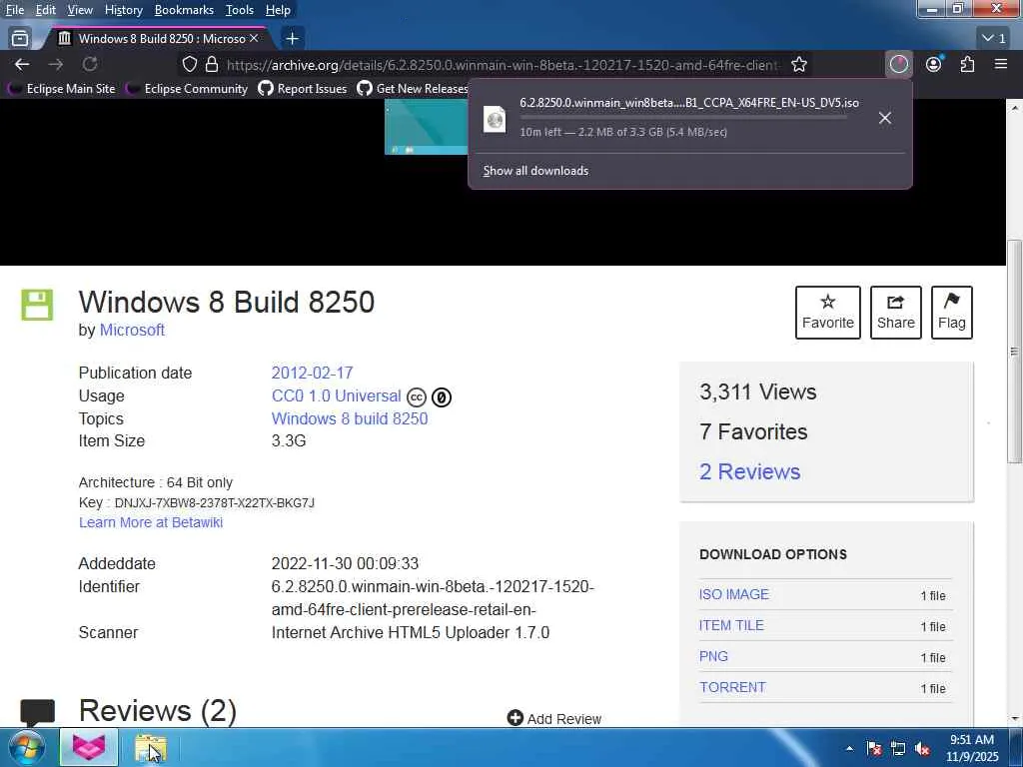Reload the page with the refresh icon
The image size is (1023, 767).
(x=90, y=64)
